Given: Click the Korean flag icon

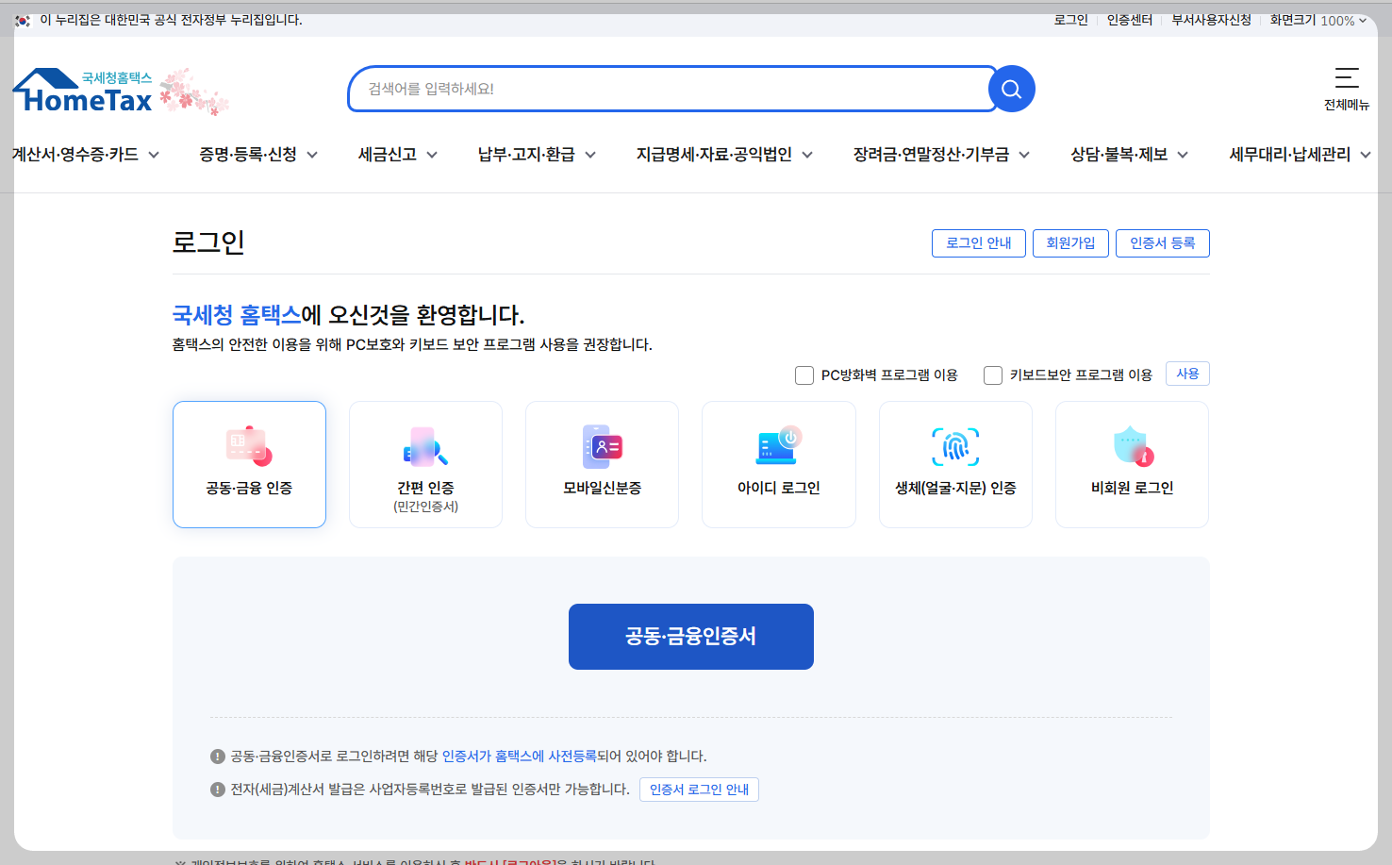Looking at the screenshot, I should click(23, 21).
